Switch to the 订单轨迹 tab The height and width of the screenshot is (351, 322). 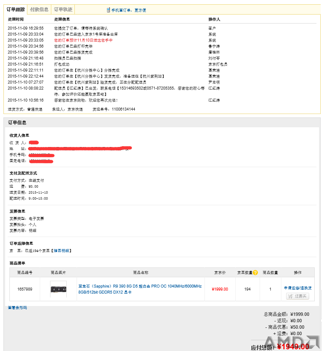(63, 9)
